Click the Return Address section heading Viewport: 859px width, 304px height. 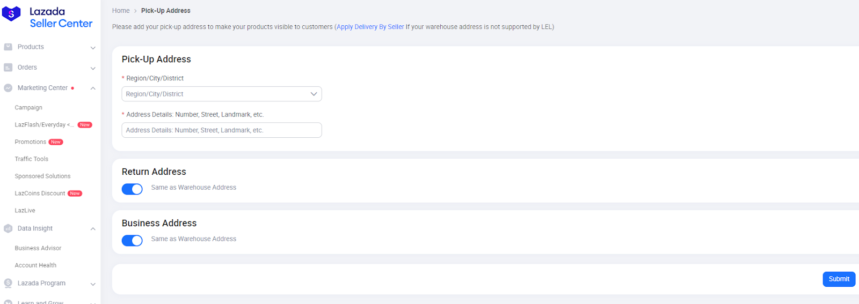[x=154, y=172]
